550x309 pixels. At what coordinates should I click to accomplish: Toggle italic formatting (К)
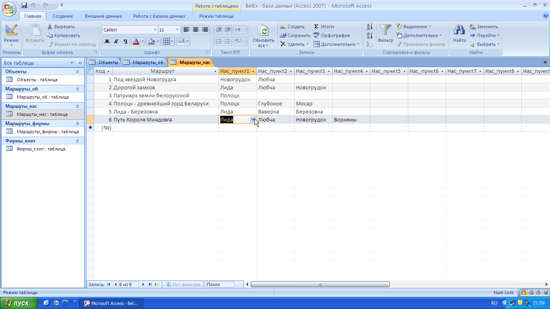pyautogui.click(x=116, y=41)
